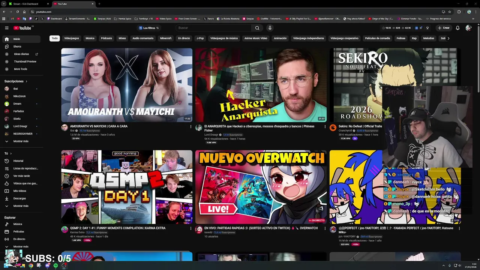Viewport: 480px width, 270px height.
Task: Open options menu for El Anarquista video
Action: click(x=325, y=126)
